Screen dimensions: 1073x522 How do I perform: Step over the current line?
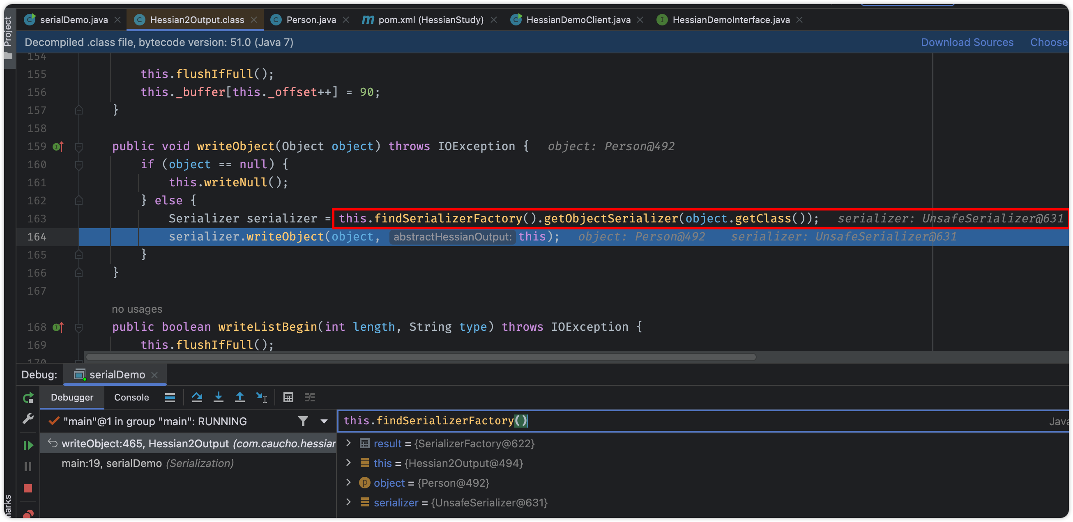(197, 398)
